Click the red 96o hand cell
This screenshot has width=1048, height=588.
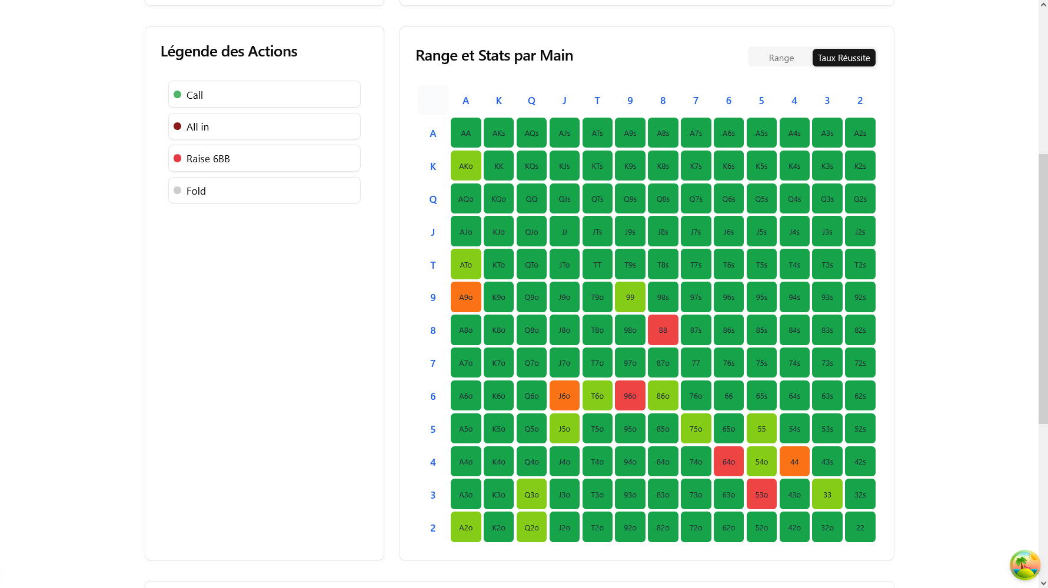tap(630, 396)
